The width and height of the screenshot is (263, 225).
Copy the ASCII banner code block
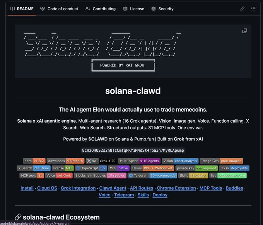pyautogui.click(x=244, y=30)
